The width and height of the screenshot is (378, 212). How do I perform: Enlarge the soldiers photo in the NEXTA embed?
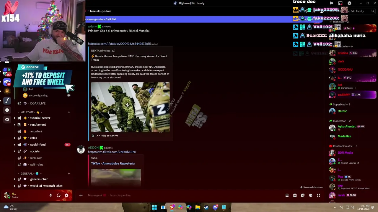click(130, 107)
